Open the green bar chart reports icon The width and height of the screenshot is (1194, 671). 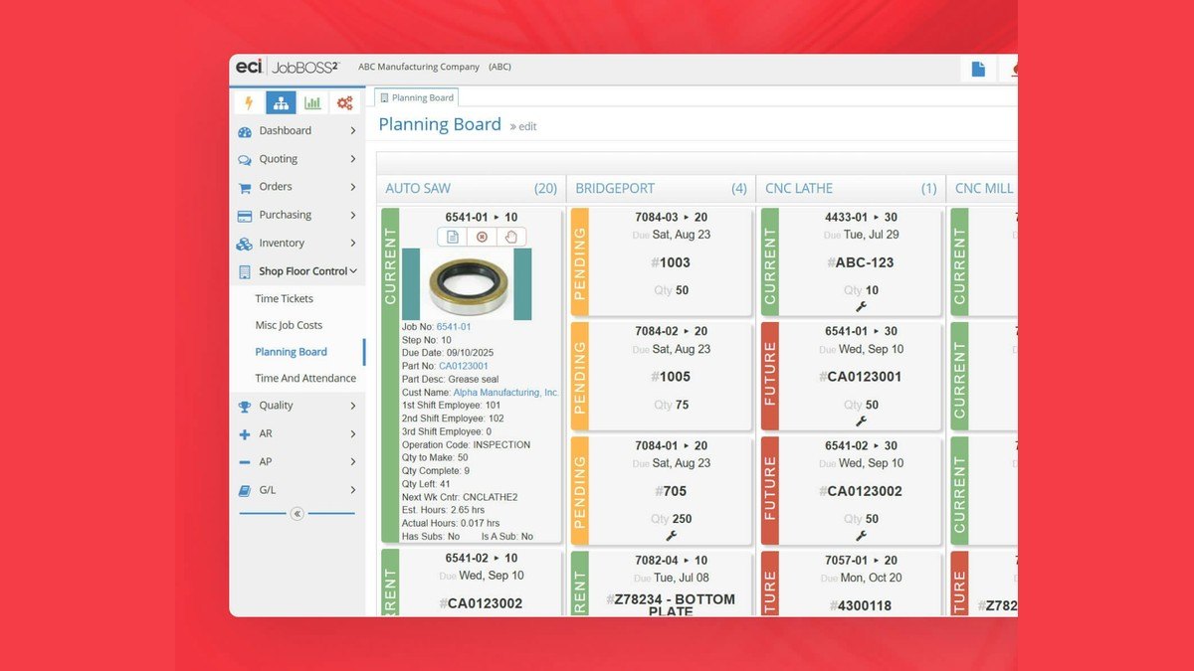(x=312, y=102)
